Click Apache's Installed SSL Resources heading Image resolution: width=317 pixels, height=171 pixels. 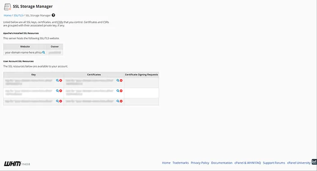[x=21, y=33]
